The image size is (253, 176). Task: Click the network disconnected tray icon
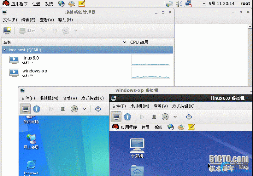click(x=188, y=4)
